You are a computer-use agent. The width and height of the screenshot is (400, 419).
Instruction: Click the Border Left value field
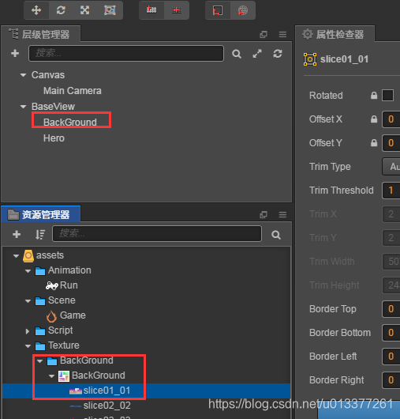tap(391, 357)
